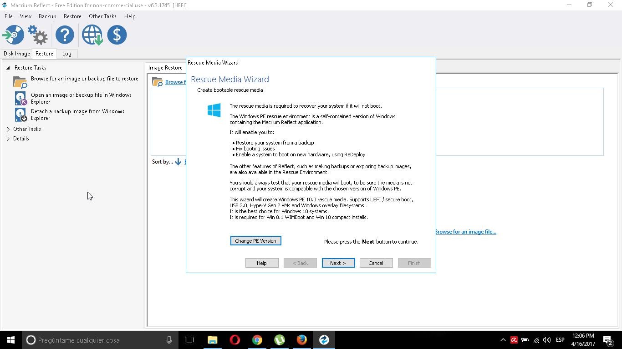Select the Restore tab
Image resolution: width=622 pixels, height=349 pixels.
[44, 54]
